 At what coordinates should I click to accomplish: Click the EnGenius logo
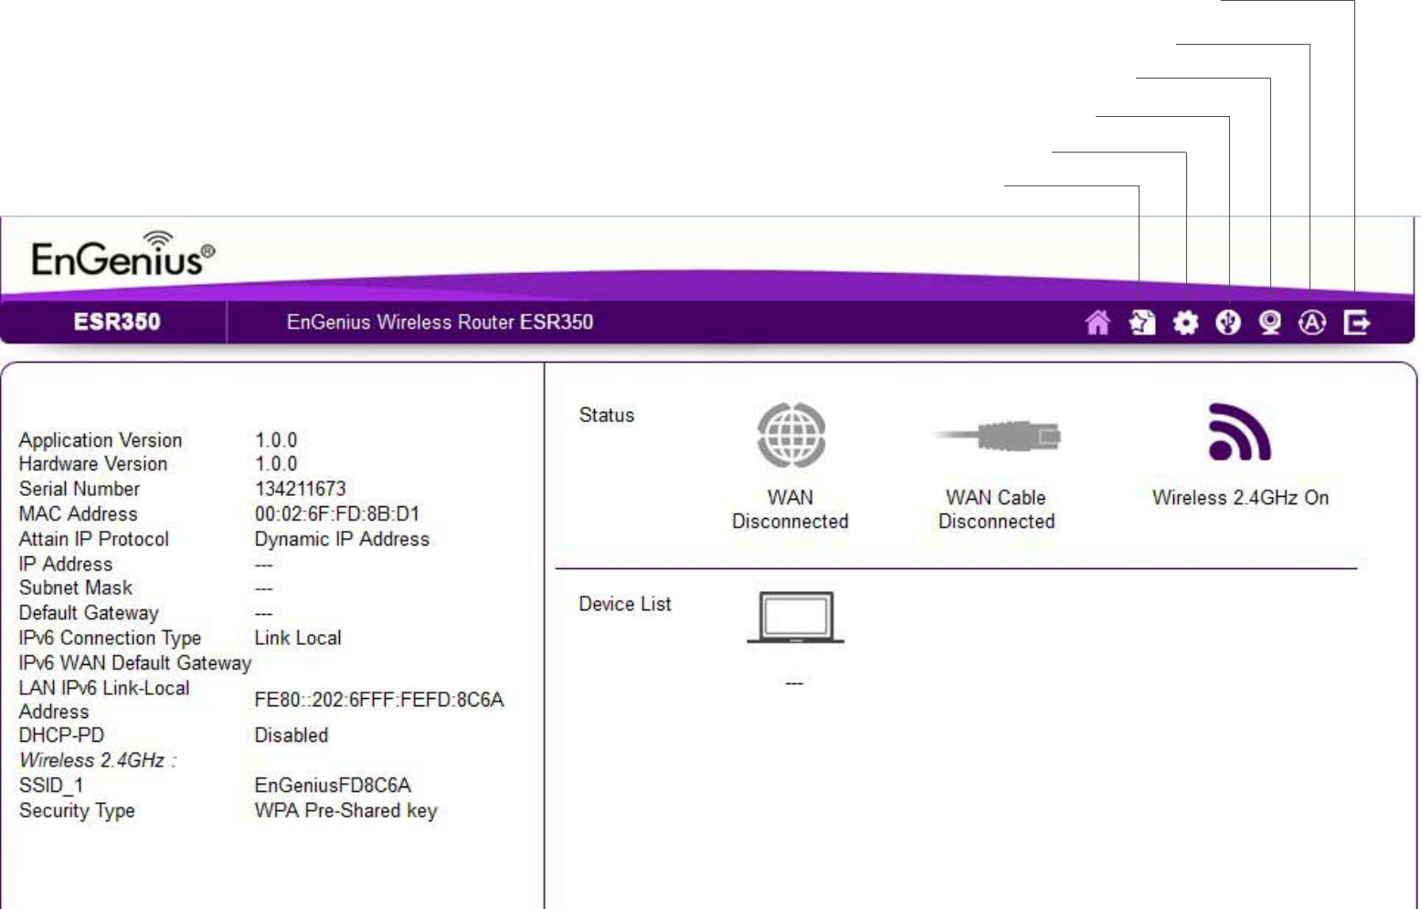coord(123,254)
